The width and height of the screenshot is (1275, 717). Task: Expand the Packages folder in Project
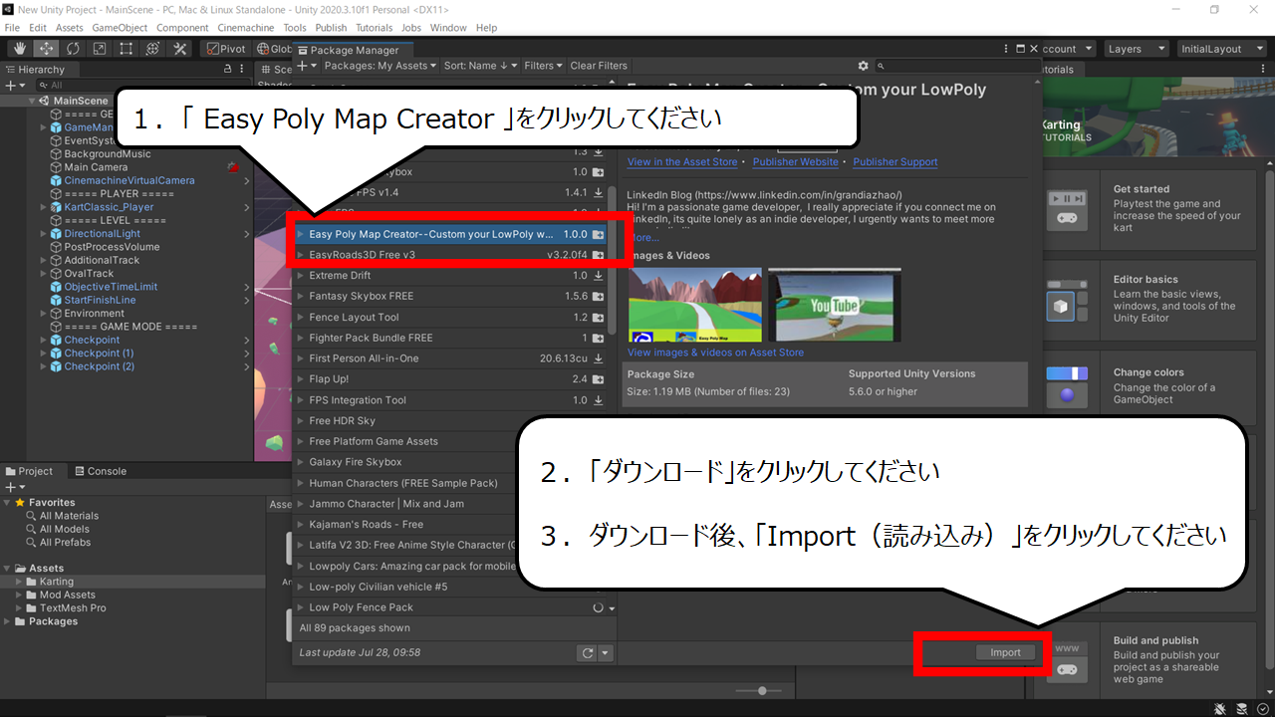pyautogui.click(x=9, y=621)
